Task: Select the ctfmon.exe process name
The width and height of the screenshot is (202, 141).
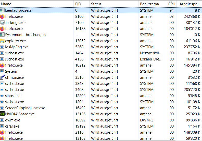Action: point(15,77)
